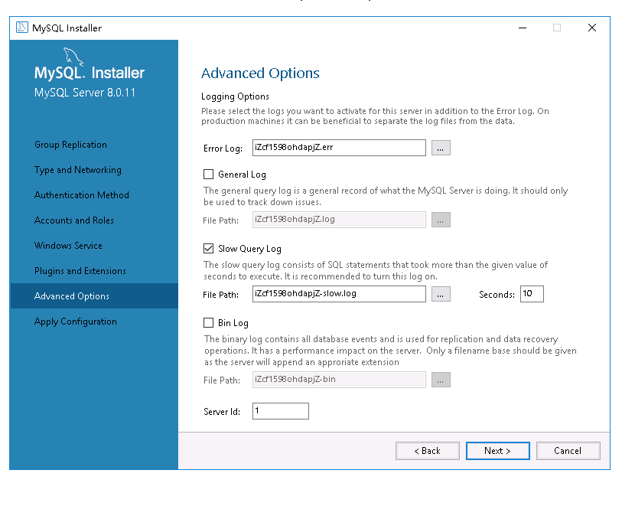The width and height of the screenshot is (635, 506).
Task: Click the Logging Options label
Action: pos(235,96)
